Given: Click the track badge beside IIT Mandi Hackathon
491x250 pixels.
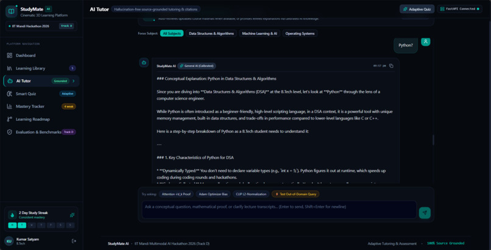Looking at the screenshot, I should 66,26.
